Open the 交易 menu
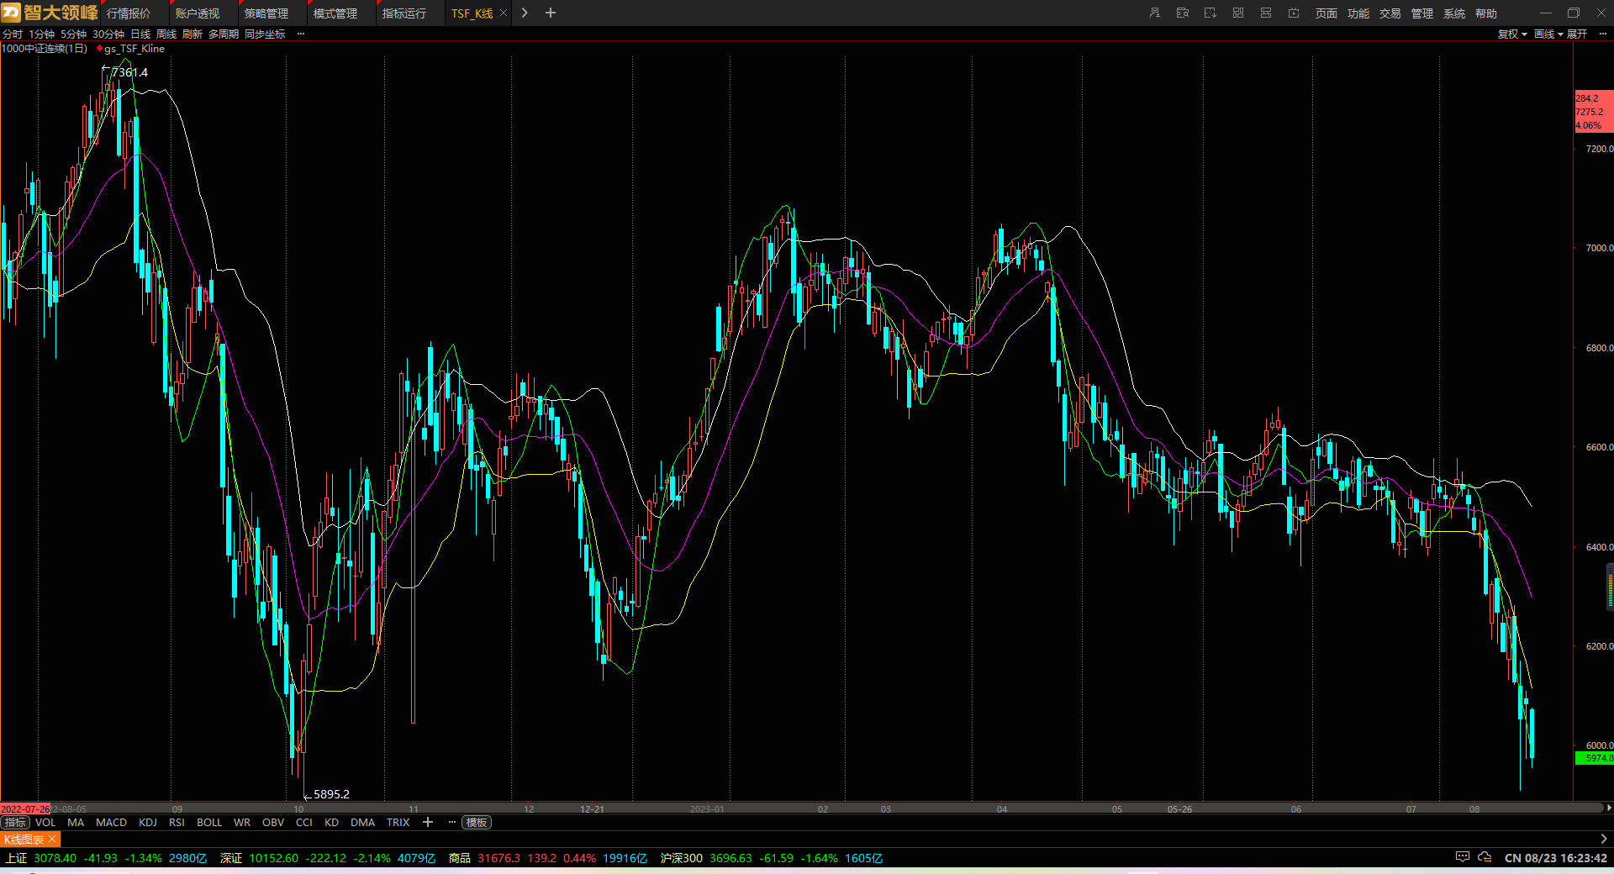Image resolution: width=1614 pixels, height=874 pixels. [1390, 13]
